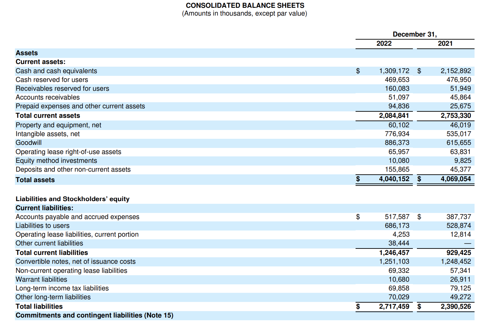Click the value 45,864

pyautogui.click(x=461, y=97)
